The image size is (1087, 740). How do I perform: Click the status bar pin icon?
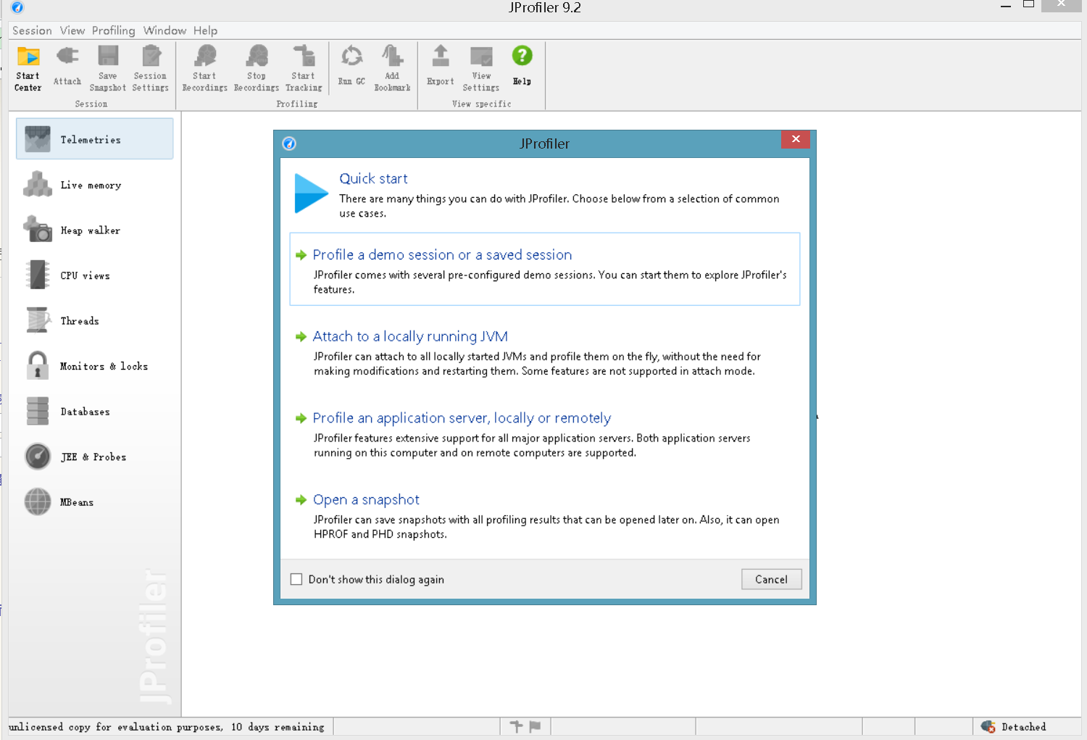(x=516, y=726)
